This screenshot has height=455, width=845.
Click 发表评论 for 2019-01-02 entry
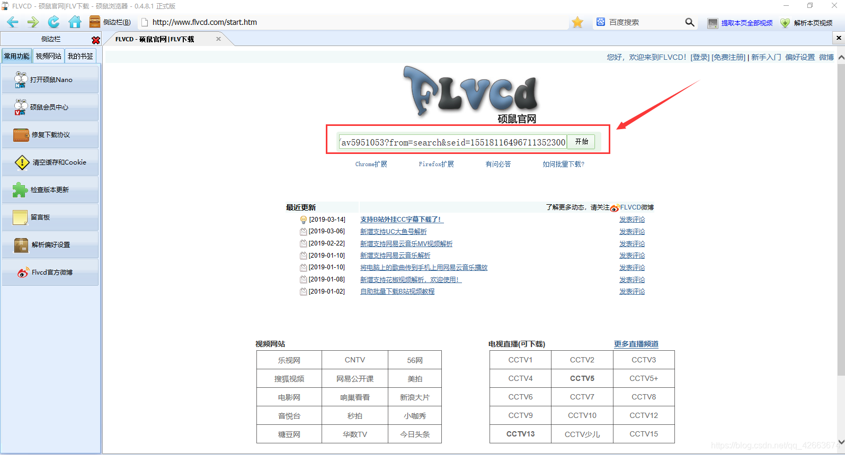coord(632,292)
